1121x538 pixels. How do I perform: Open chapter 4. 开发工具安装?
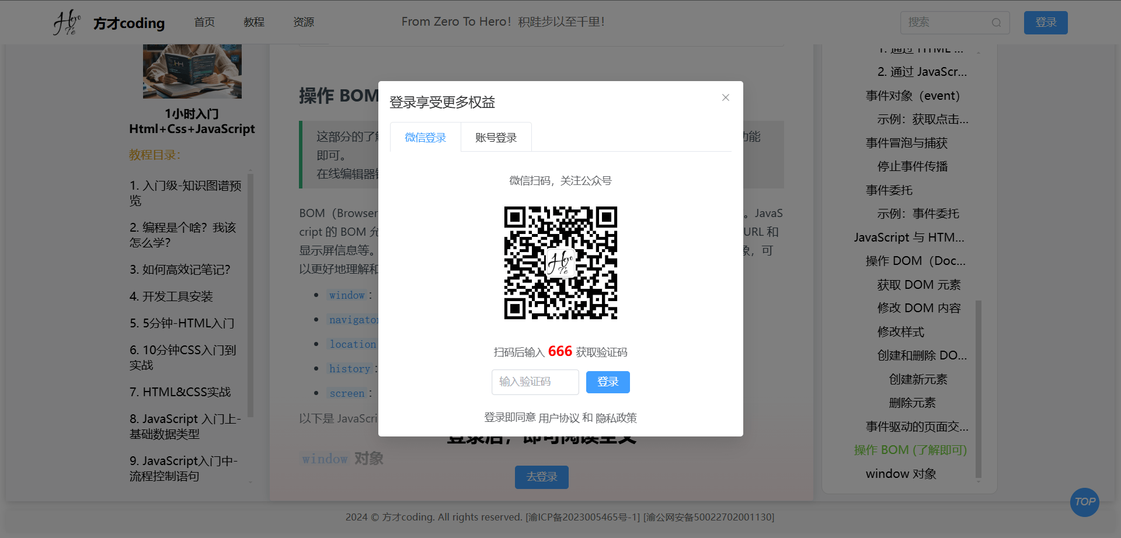pyautogui.click(x=171, y=296)
